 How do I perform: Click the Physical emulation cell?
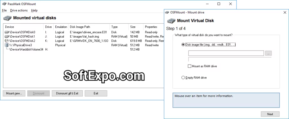tap(60, 45)
